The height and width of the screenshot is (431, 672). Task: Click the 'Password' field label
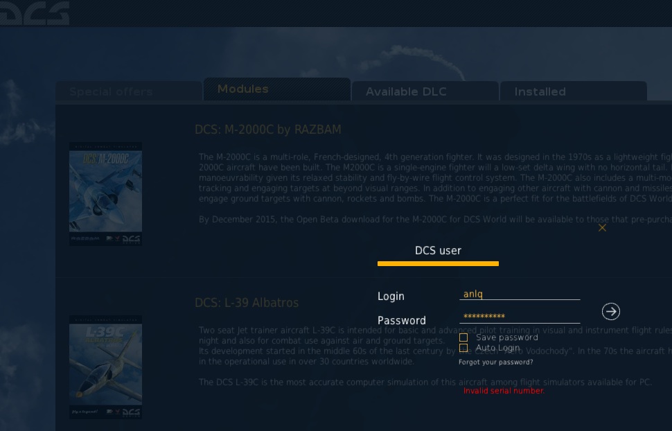tap(402, 320)
